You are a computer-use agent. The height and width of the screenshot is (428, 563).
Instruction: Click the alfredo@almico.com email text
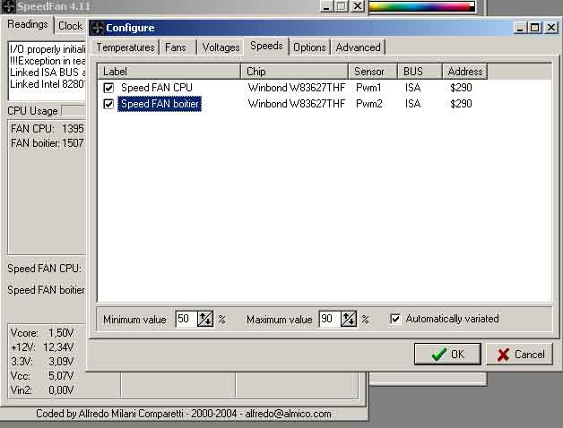[x=288, y=414]
